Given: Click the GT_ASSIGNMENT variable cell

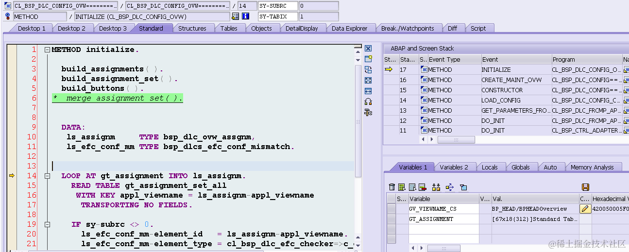Looking at the screenshot, I should pyautogui.click(x=443, y=219).
